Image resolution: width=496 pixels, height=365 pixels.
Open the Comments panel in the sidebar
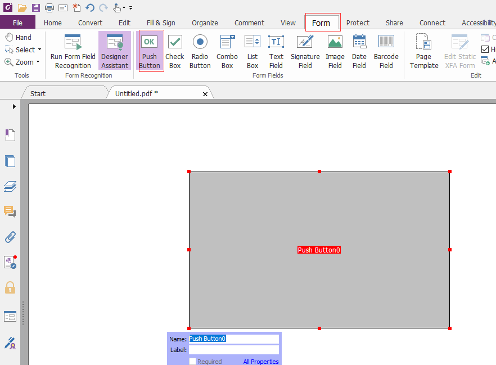click(10, 211)
